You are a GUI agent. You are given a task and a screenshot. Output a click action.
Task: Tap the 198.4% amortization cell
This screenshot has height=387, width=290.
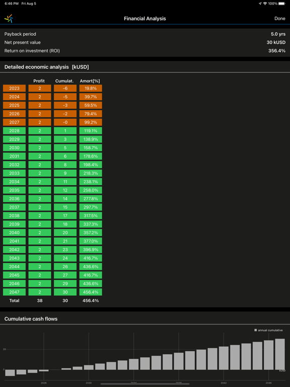tap(91, 165)
